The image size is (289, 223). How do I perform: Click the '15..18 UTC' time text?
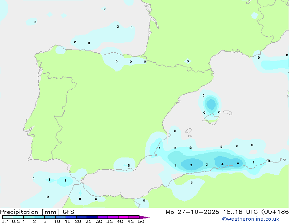240,212
